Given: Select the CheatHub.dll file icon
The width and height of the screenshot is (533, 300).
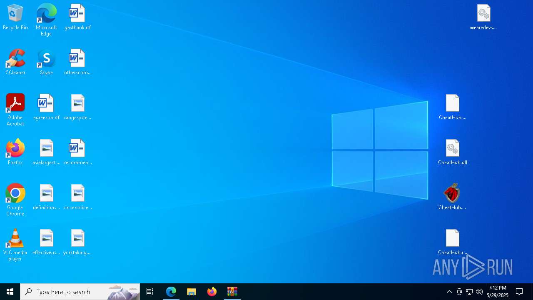Looking at the screenshot, I should (453, 152).
